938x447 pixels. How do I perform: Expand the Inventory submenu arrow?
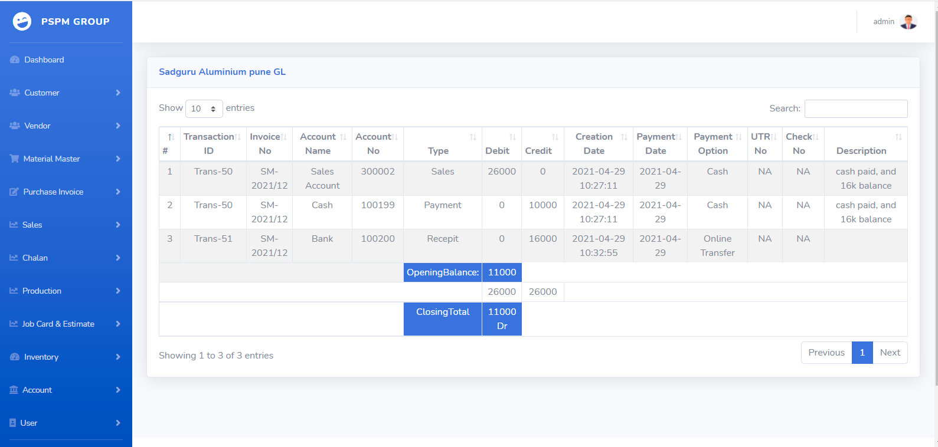[x=118, y=357]
